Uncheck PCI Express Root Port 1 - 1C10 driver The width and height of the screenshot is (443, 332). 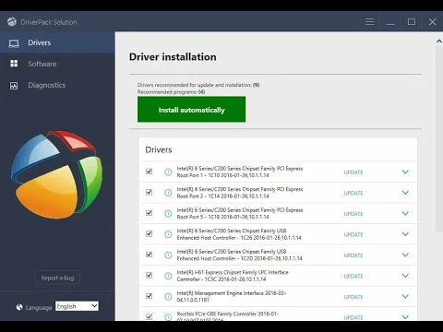pos(149,172)
